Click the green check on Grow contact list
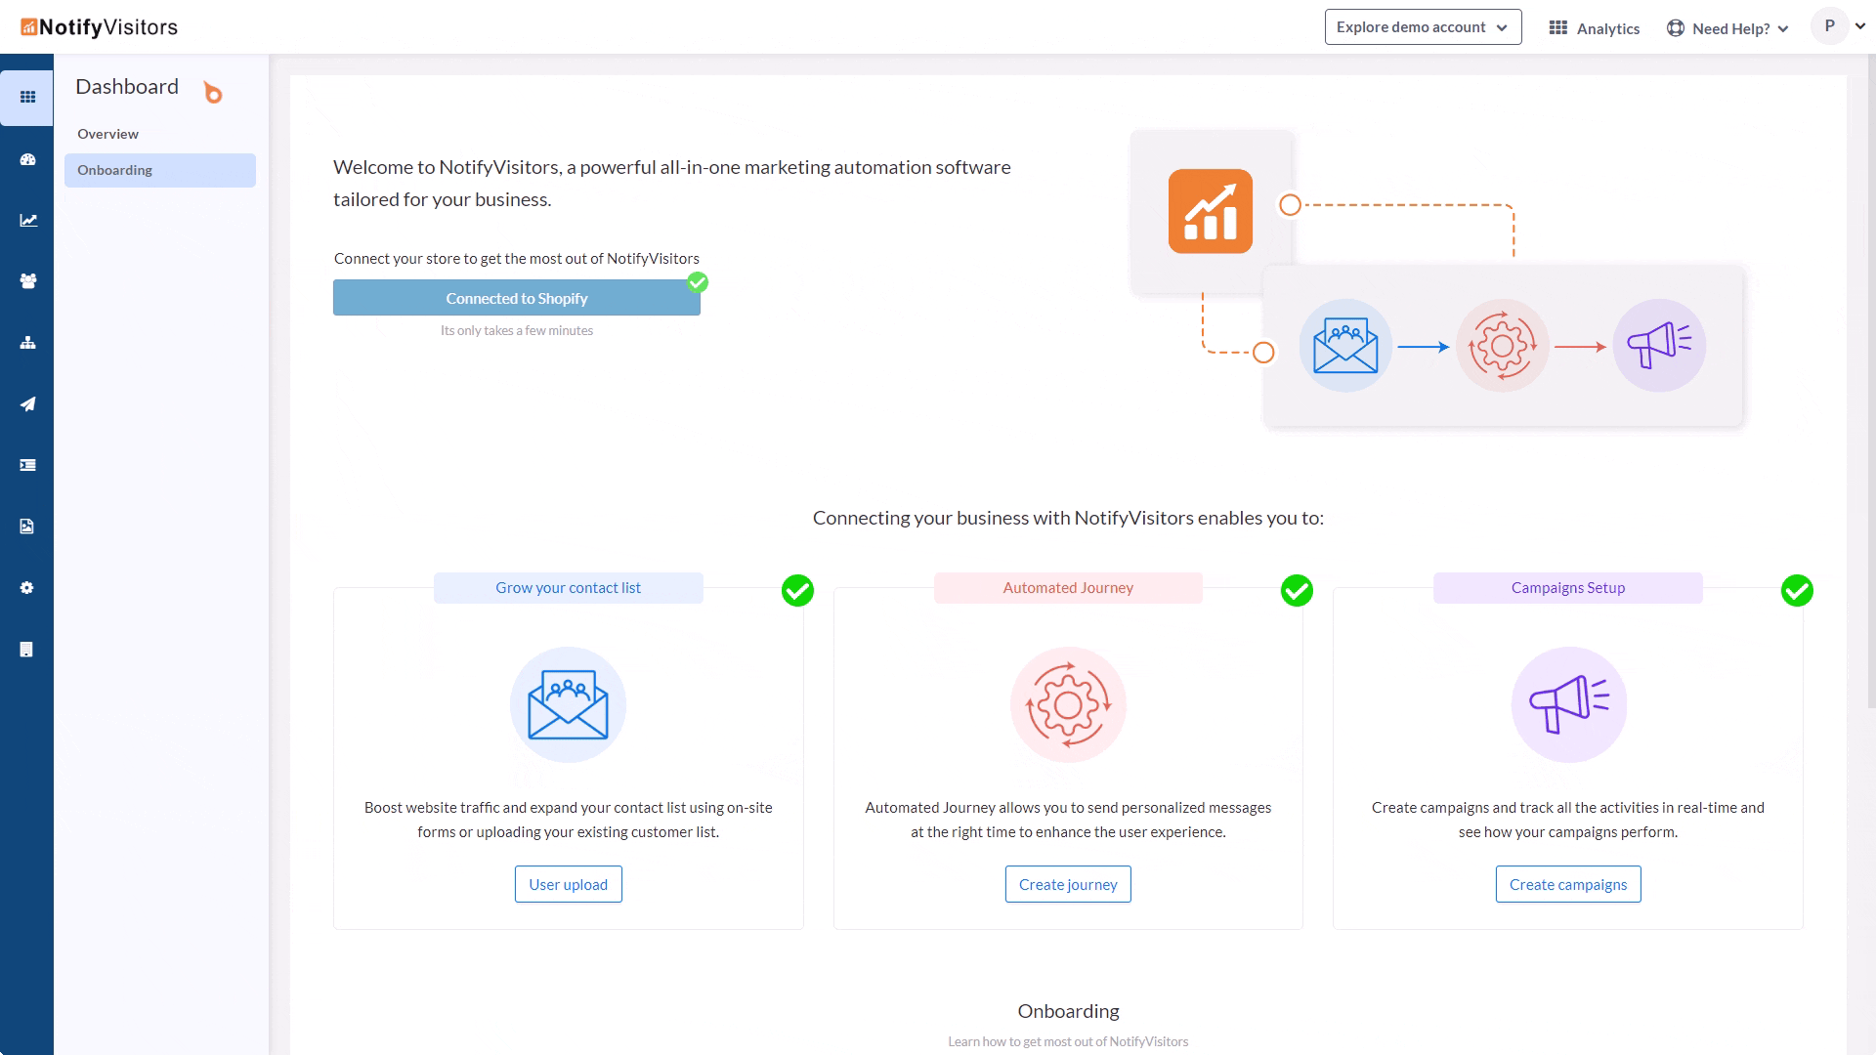The image size is (1876, 1055). (x=797, y=590)
